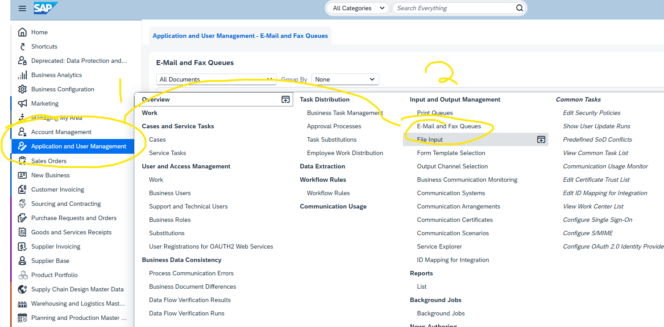Viewport: 664px width, 327px height.
Task: Open the All Documents filter dropdown
Action: (216, 79)
